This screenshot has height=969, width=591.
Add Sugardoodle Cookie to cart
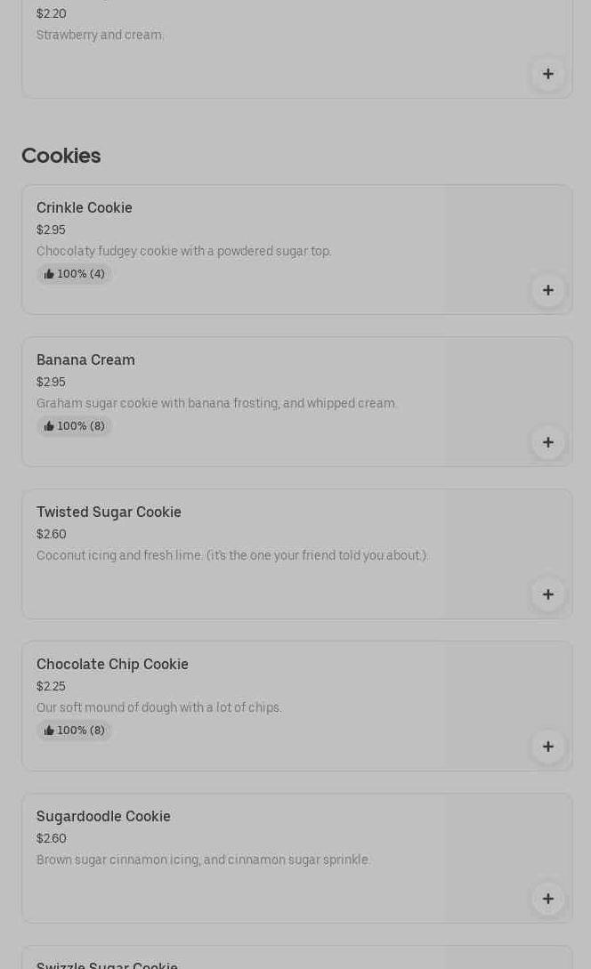[547, 899]
